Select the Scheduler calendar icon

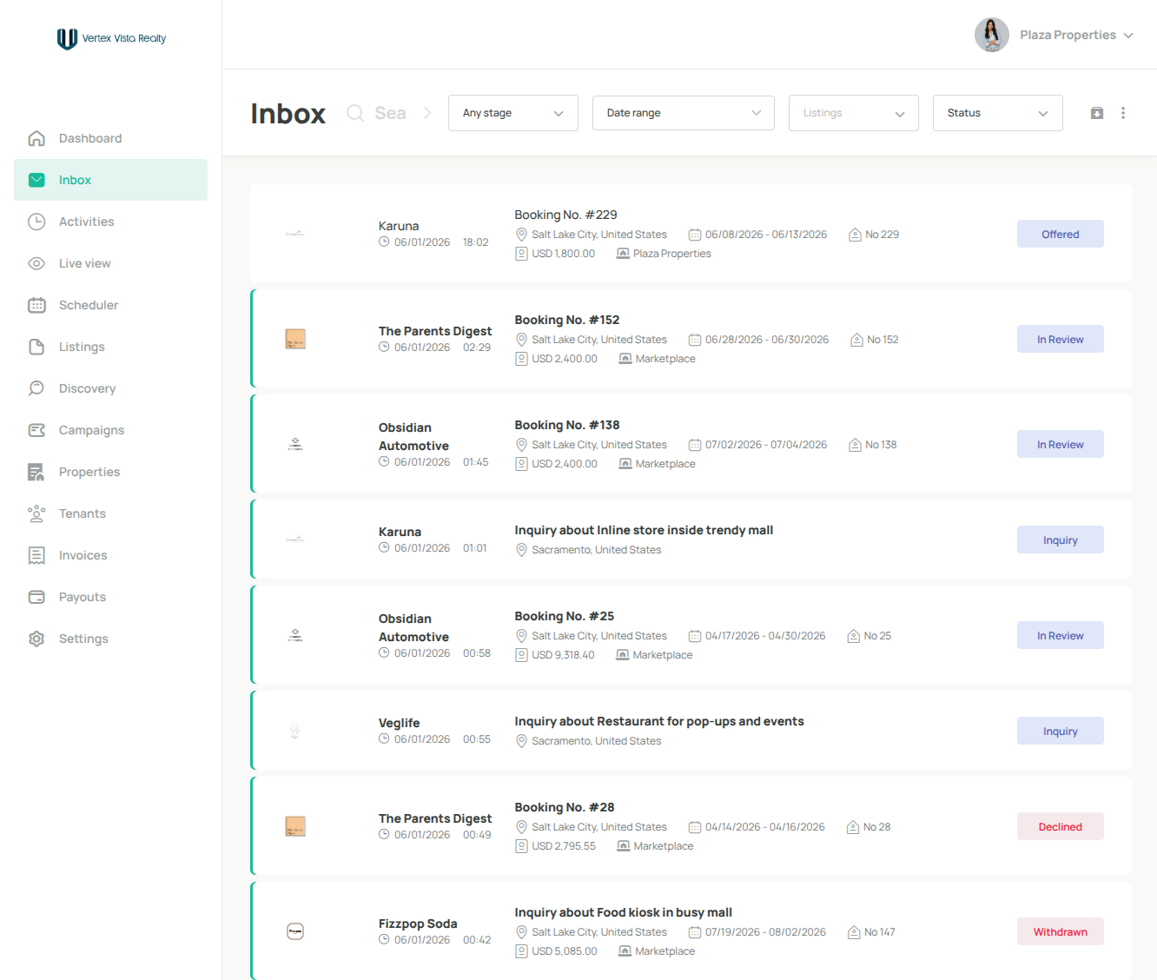[36, 305]
